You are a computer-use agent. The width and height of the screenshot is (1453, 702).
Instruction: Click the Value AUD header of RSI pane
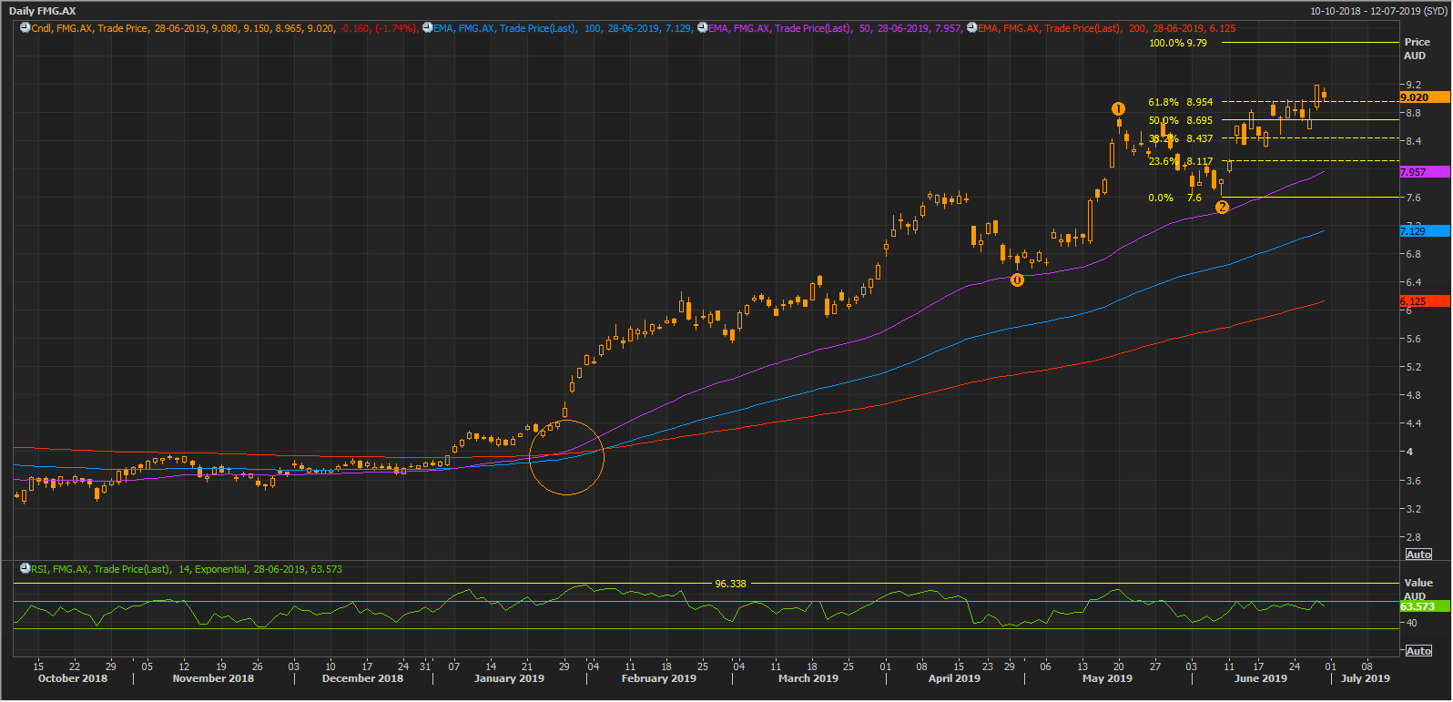click(x=1417, y=589)
